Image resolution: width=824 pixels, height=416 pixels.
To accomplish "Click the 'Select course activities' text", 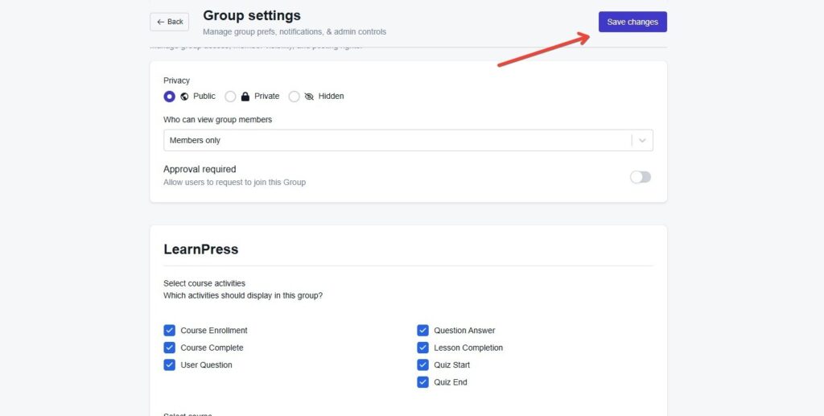I will coord(204,283).
